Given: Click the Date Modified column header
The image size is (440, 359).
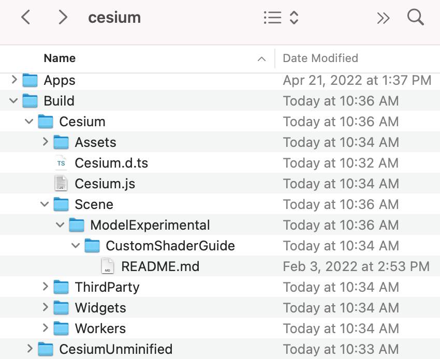Looking at the screenshot, I should point(320,58).
